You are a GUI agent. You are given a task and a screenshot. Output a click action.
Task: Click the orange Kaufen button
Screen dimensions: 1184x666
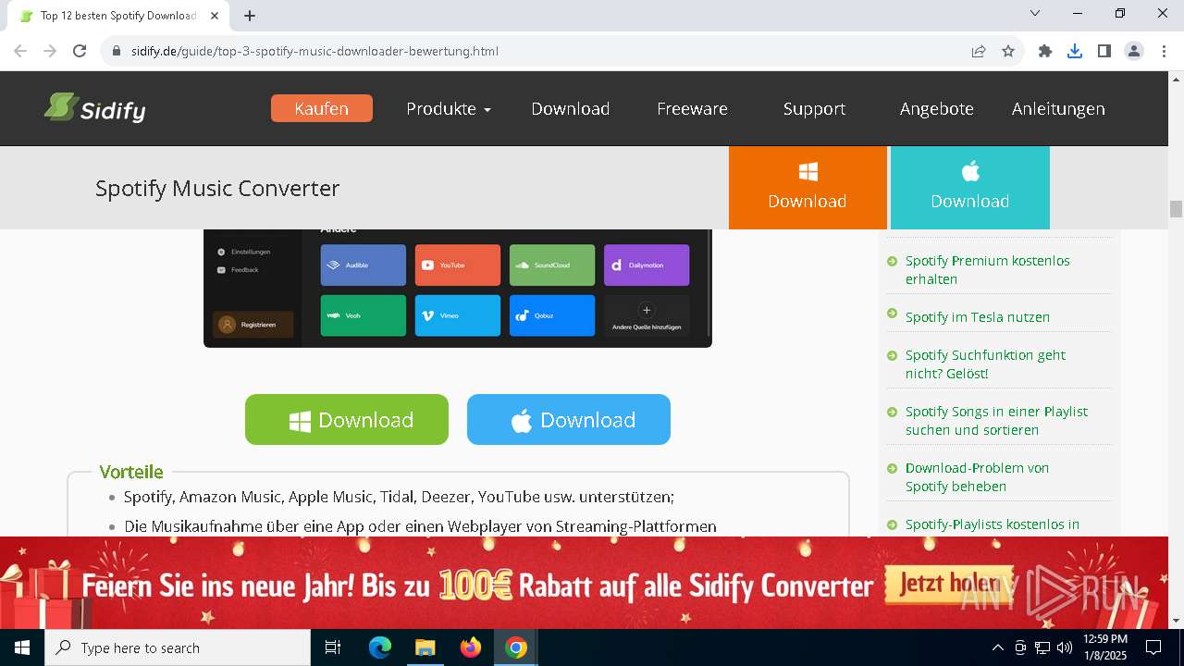[322, 108]
